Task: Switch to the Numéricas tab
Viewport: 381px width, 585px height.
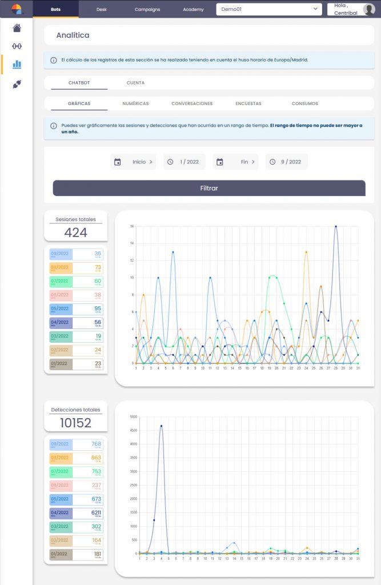Action: tap(135, 103)
